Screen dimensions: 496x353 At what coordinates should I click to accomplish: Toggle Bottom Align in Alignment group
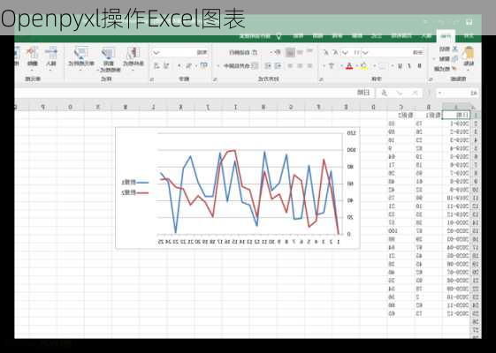(290, 52)
